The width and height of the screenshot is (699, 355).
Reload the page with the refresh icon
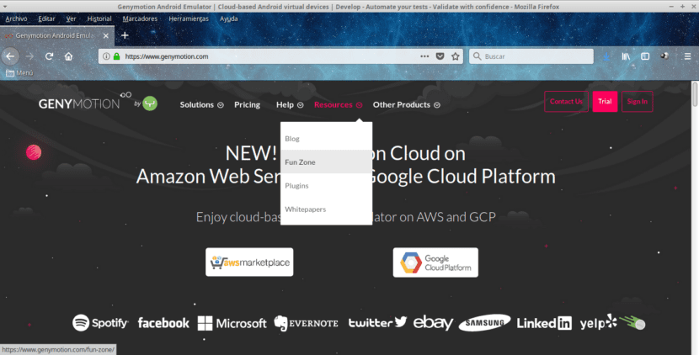50,56
